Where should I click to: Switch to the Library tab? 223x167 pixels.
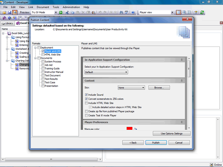[8, 23]
